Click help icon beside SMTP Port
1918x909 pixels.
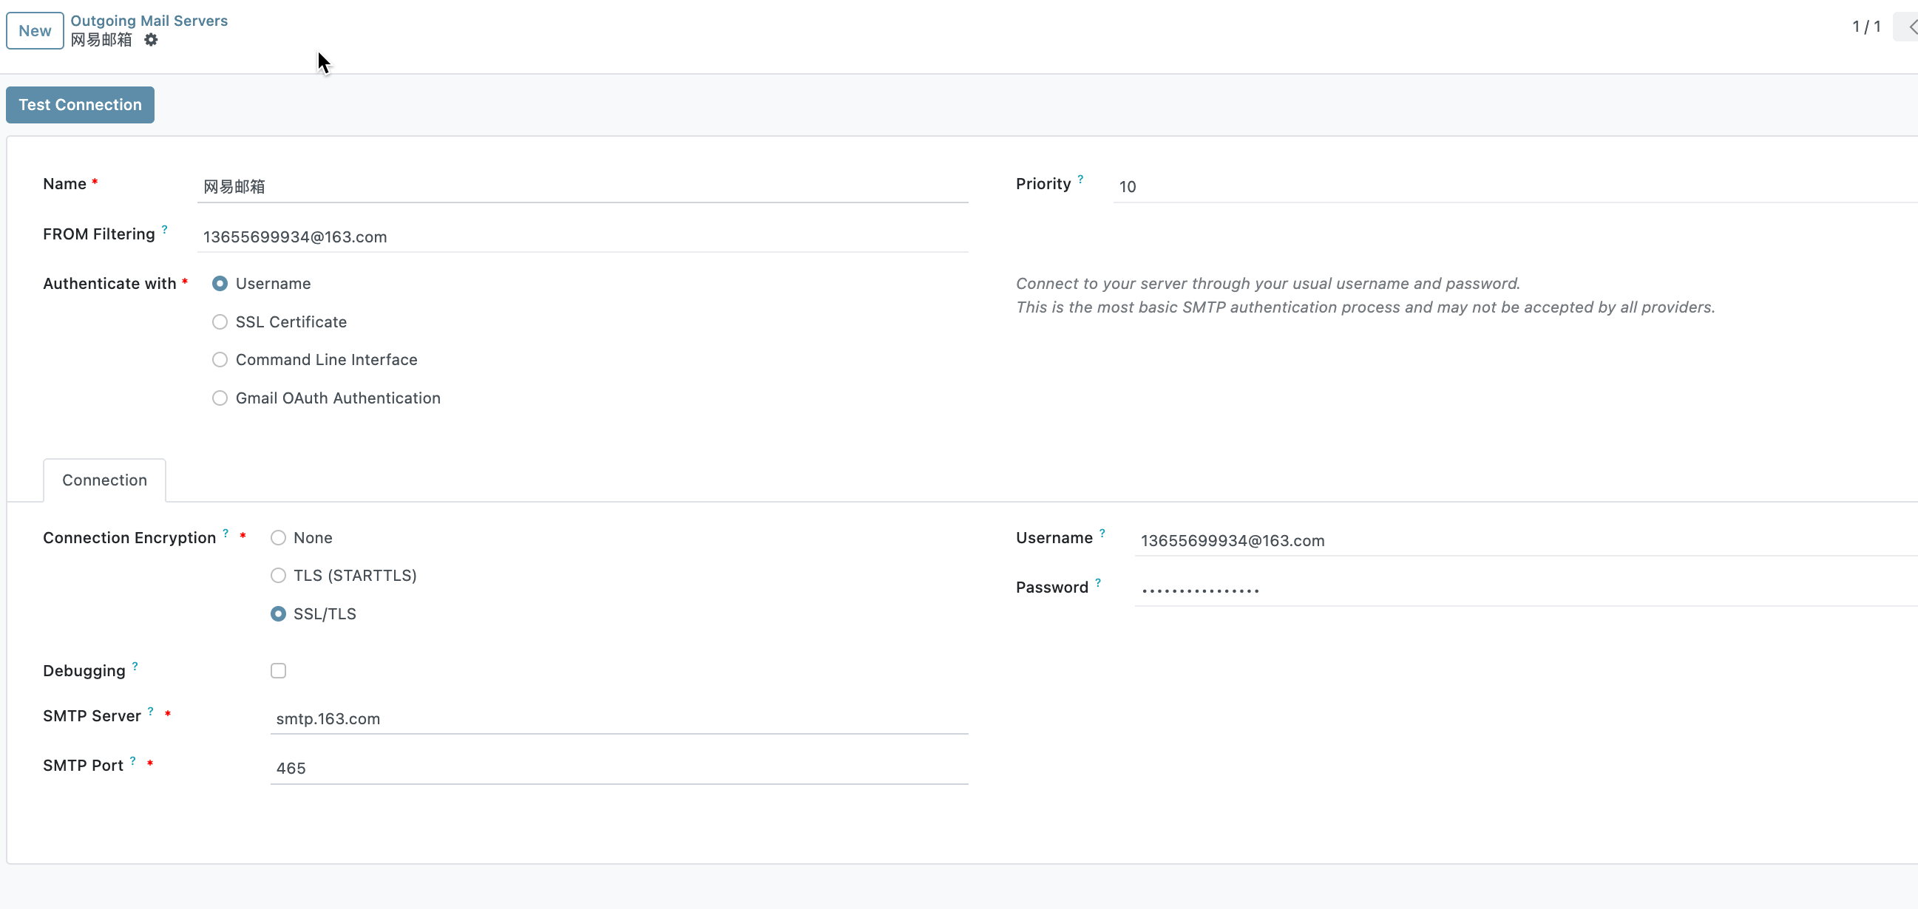coord(132,760)
